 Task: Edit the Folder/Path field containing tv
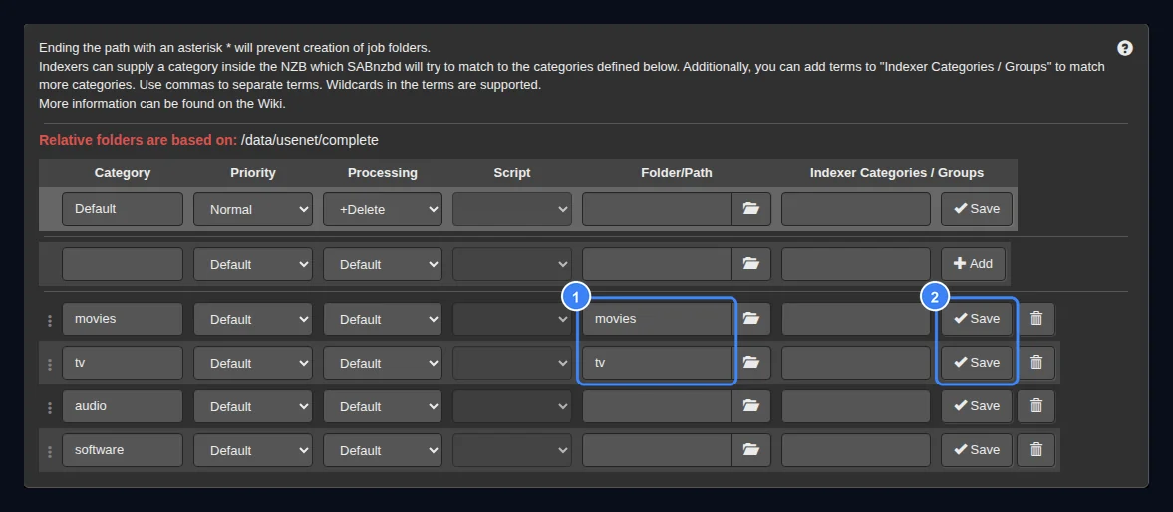click(657, 363)
